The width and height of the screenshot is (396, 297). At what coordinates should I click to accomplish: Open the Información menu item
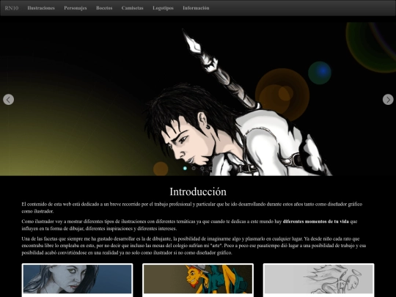[196, 8]
